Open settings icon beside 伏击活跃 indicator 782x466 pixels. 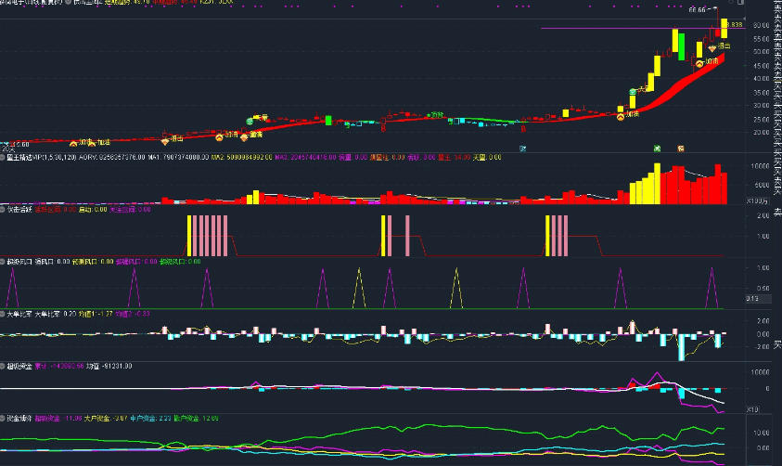(x=3, y=210)
